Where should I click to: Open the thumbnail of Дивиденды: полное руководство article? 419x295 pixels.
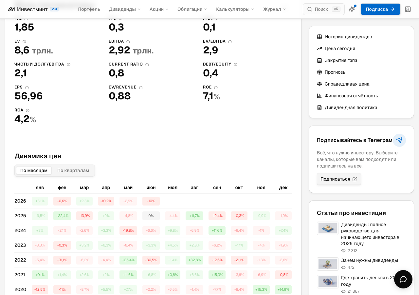pyautogui.click(x=328, y=228)
